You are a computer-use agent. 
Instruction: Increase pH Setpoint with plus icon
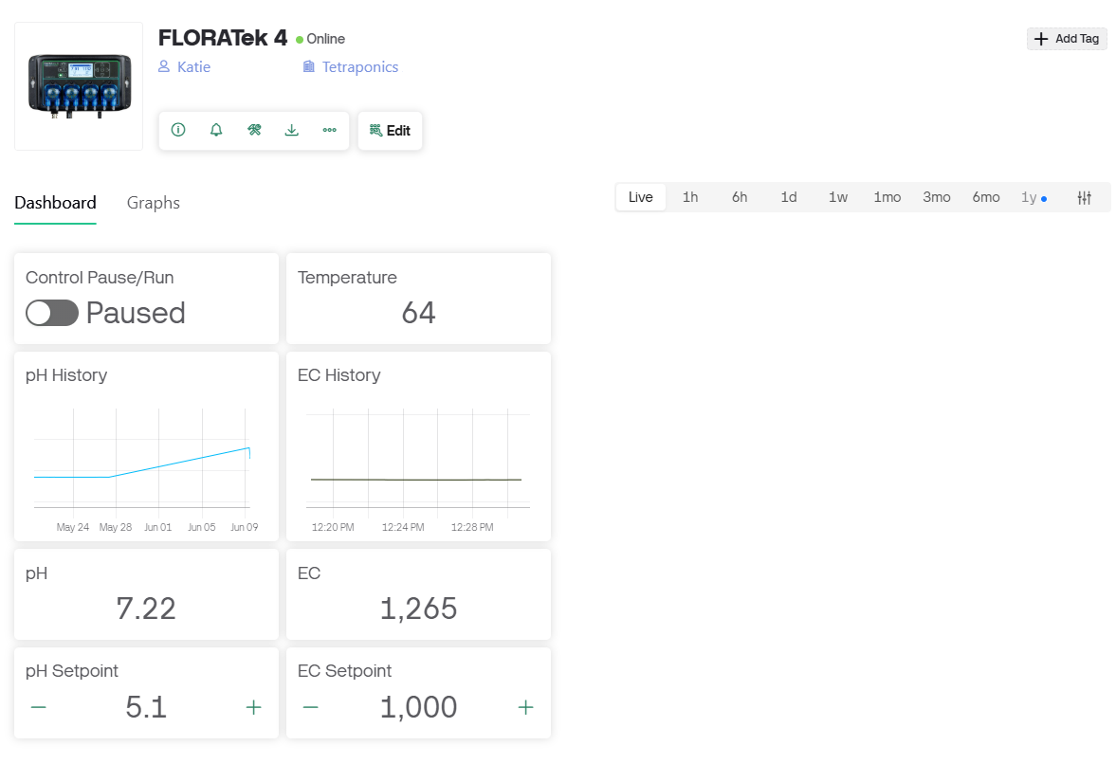(x=253, y=707)
